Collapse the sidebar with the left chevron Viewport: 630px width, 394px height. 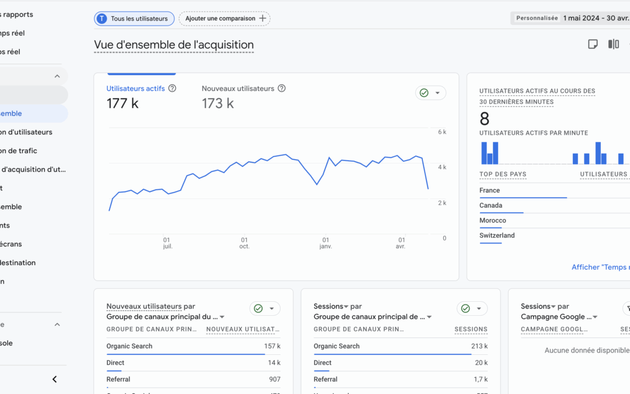coord(55,379)
